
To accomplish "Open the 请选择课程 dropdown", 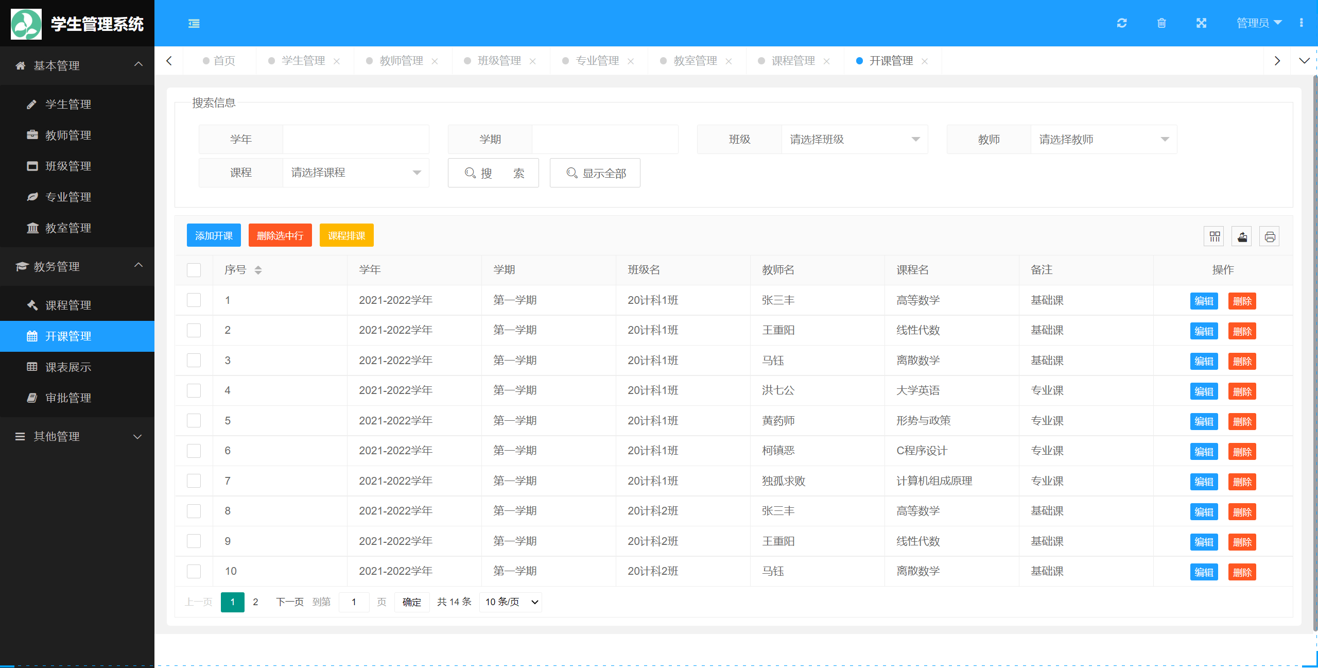I will (x=356, y=173).
